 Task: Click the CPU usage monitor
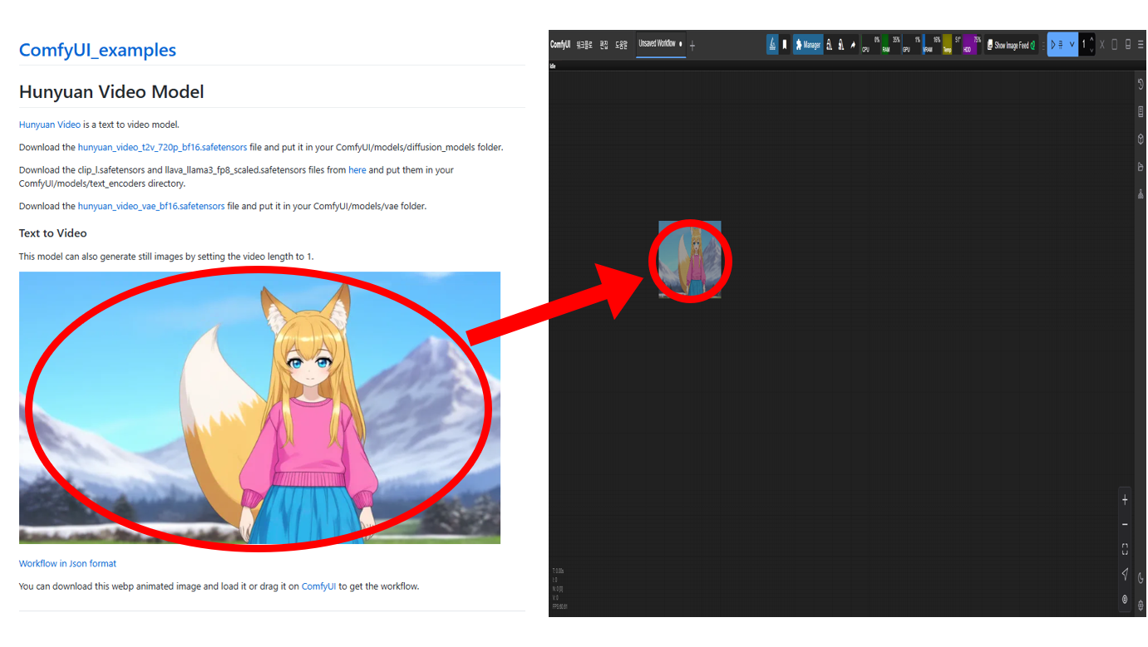coord(871,45)
